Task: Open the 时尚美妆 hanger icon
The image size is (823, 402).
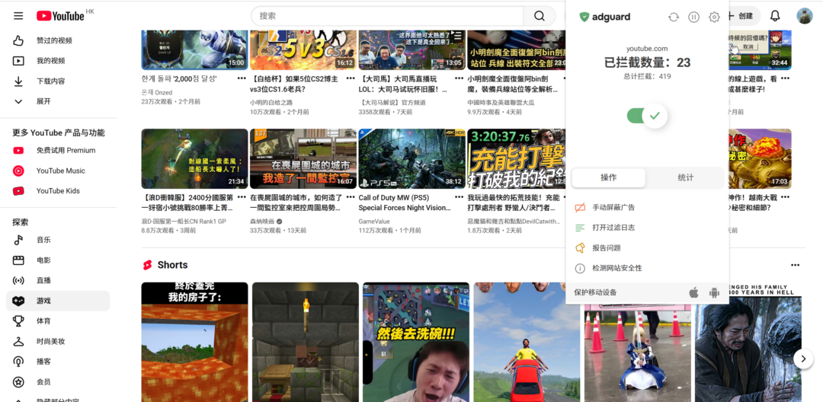Action: click(18, 341)
